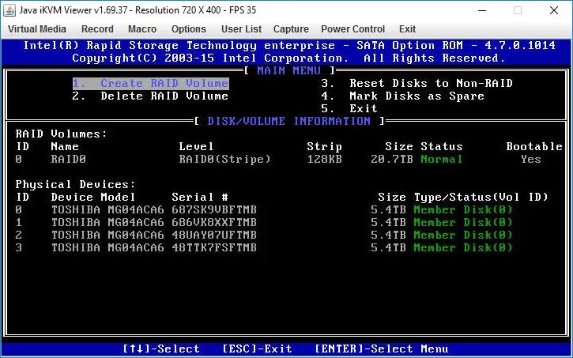
Task: Click the Type/Status(Vol ID) column header
Action: 481,198
